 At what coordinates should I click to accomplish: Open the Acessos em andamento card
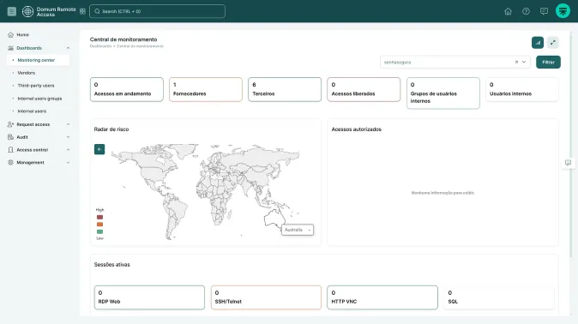[126, 89]
